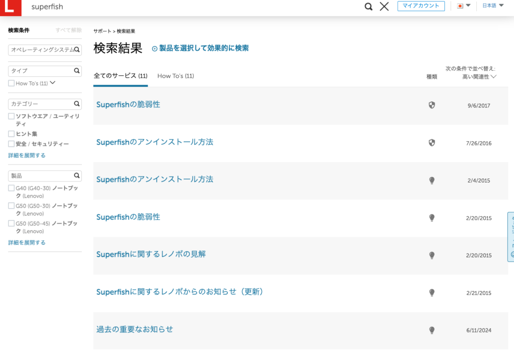Viewport: 514px width, 351px height.
Task: Click circle icon next to 製品を選択して効果的に検索
Action: (x=155, y=49)
